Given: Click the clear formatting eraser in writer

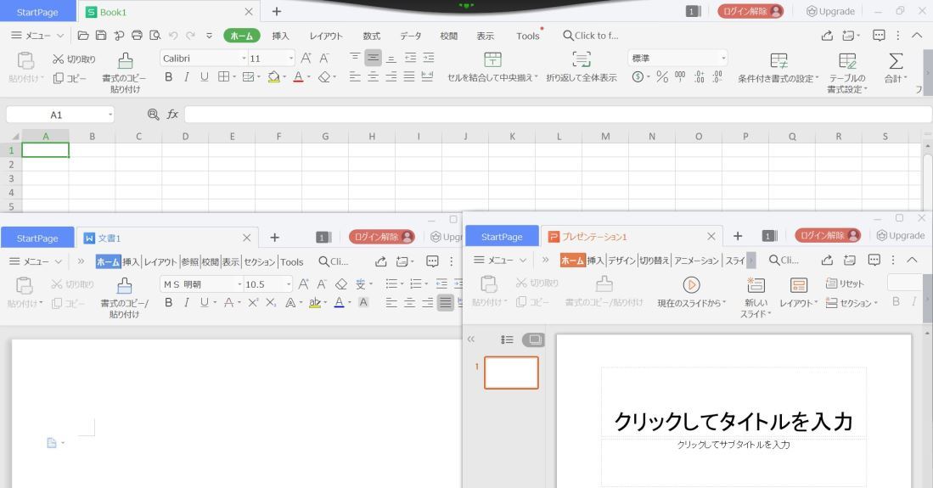Looking at the screenshot, I should [x=341, y=283].
